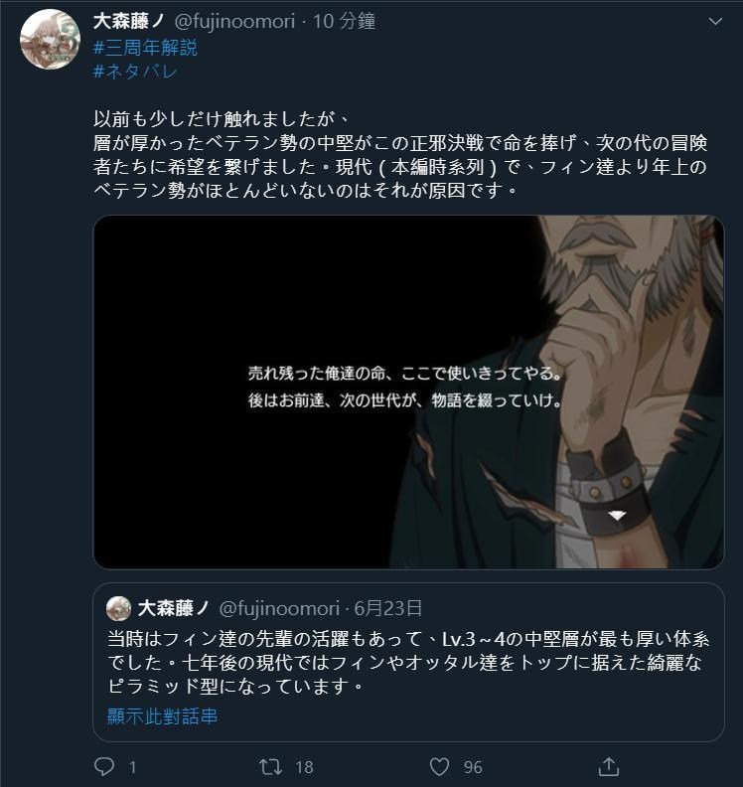The height and width of the screenshot is (787, 743).
Task: Enlarge the attached game screenshot image
Action: [x=408, y=392]
